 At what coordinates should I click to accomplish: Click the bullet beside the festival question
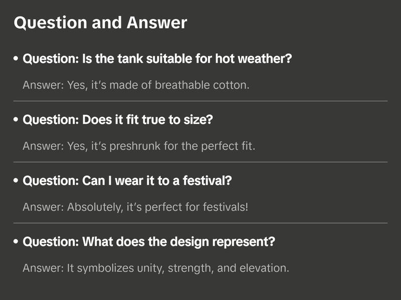tap(17, 181)
